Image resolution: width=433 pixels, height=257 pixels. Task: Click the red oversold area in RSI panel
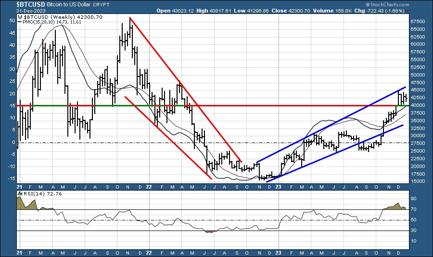pyautogui.click(x=209, y=231)
